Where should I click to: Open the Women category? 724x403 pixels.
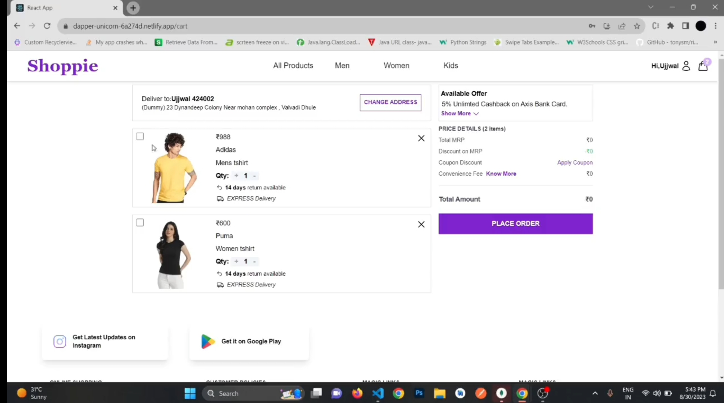(x=396, y=66)
